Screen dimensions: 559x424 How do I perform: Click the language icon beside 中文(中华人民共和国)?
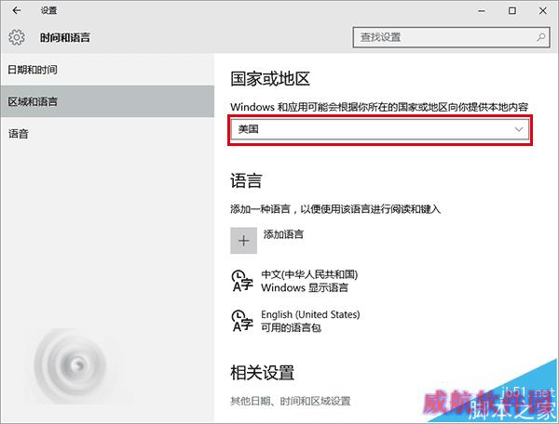242,281
